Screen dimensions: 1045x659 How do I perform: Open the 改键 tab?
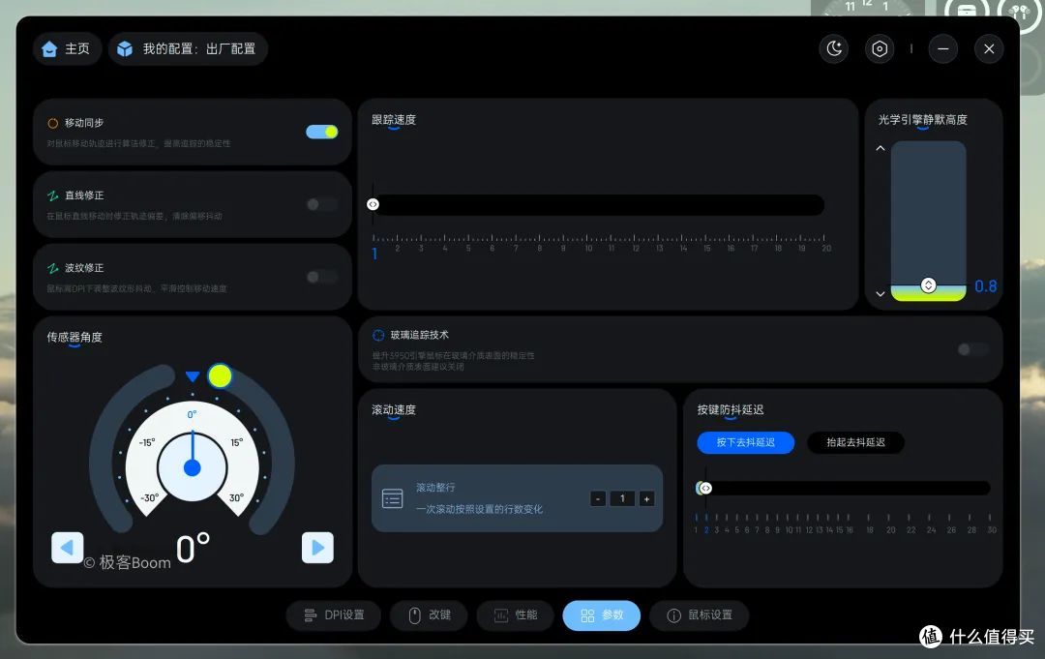(430, 615)
